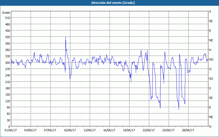Viewport: 219px width, 137px height.
Task: Click the 510 value on the y-axis
Action: pyautogui.click(x=8, y=18)
